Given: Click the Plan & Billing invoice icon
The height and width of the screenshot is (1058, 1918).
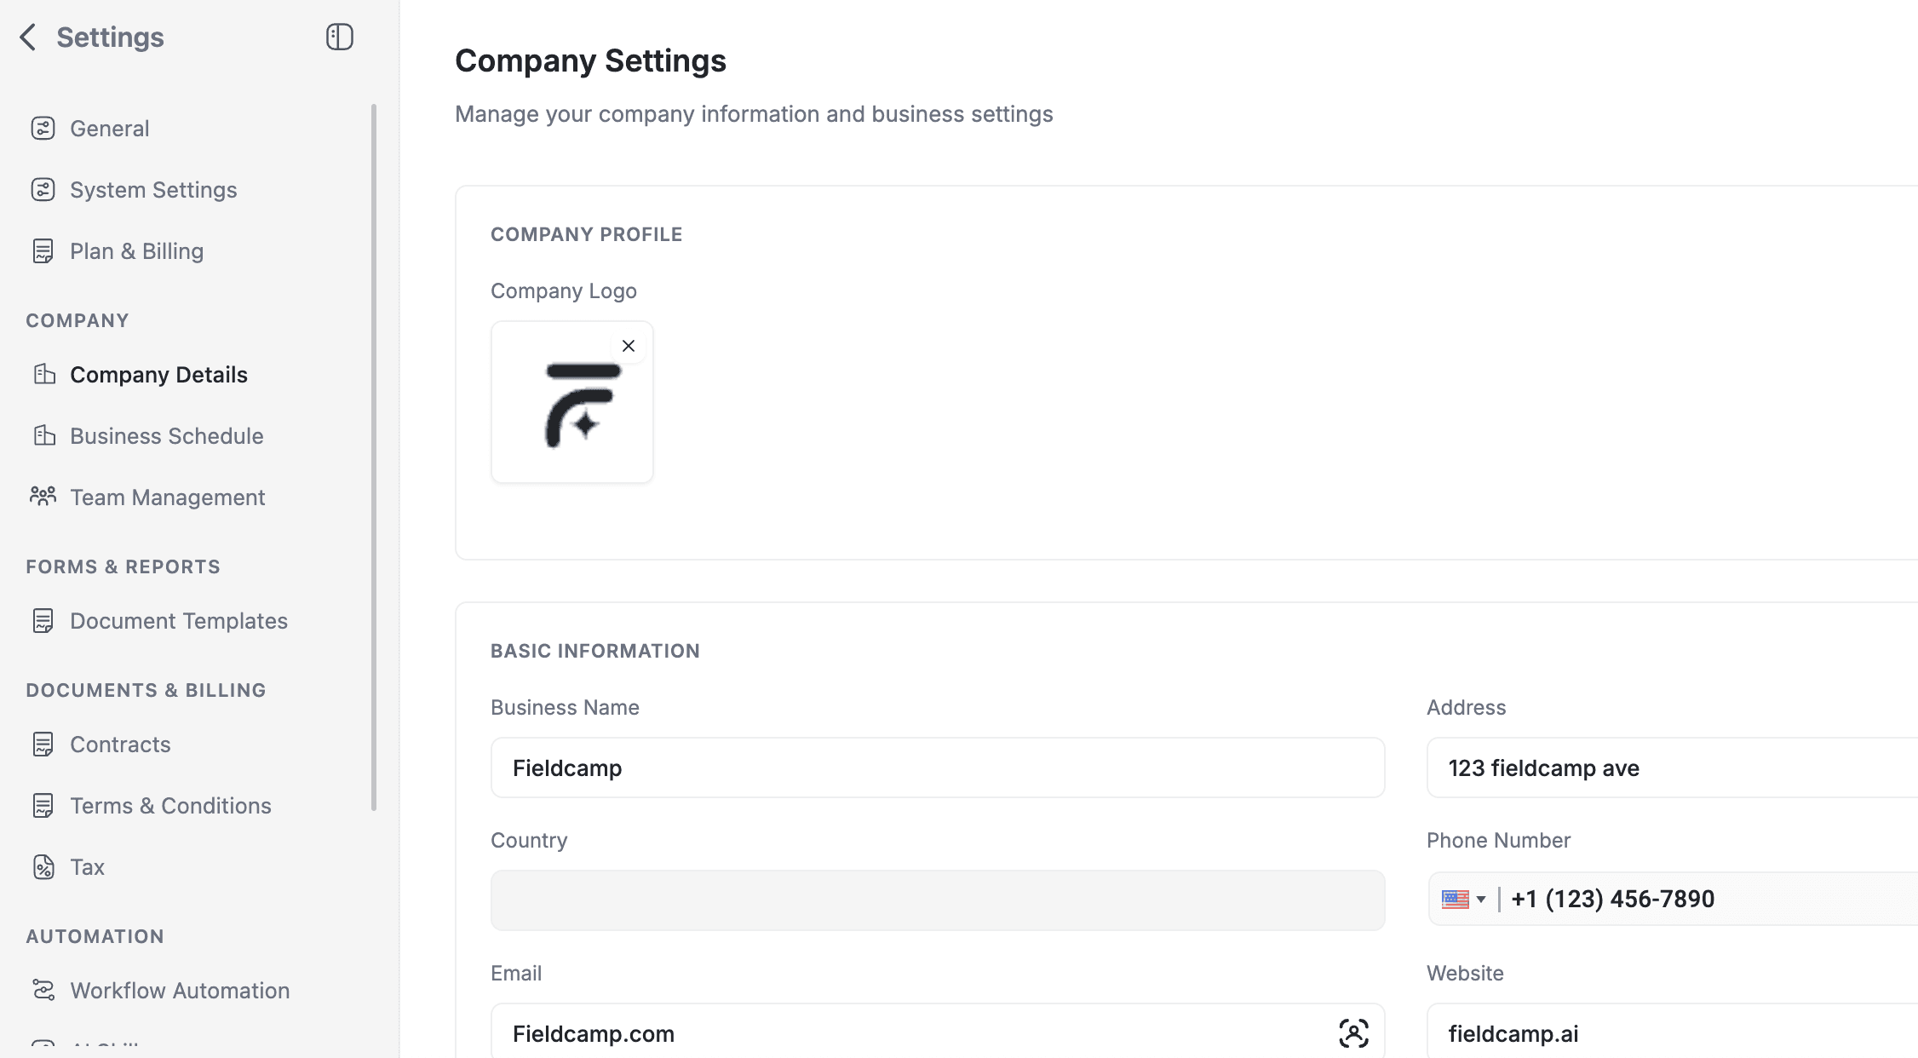Looking at the screenshot, I should (x=43, y=250).
